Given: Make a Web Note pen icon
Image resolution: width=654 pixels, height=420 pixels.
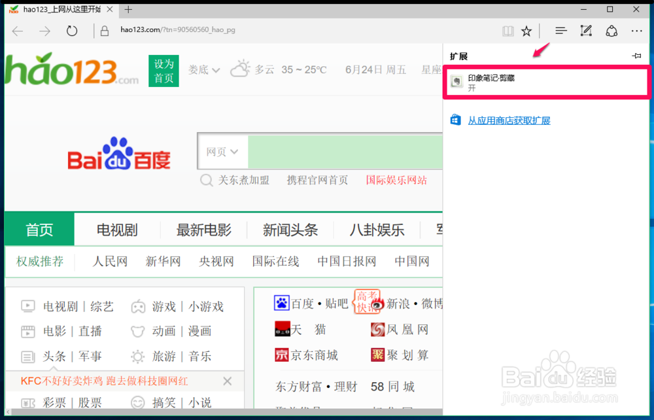Looking at the screenshot, I should coord(586,31).
